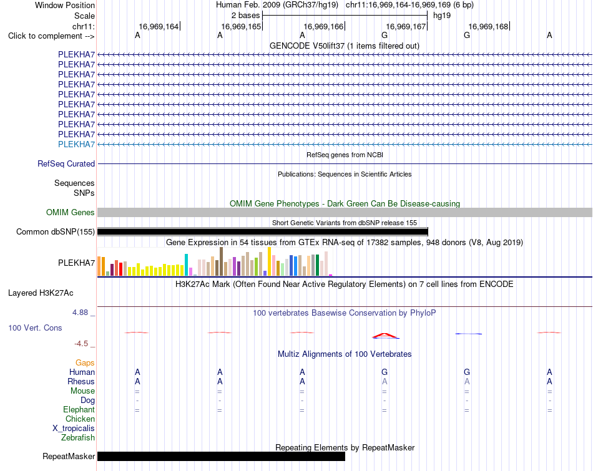Click the tall yellow-gold GTEx expression bar

[x=269, y=261]
